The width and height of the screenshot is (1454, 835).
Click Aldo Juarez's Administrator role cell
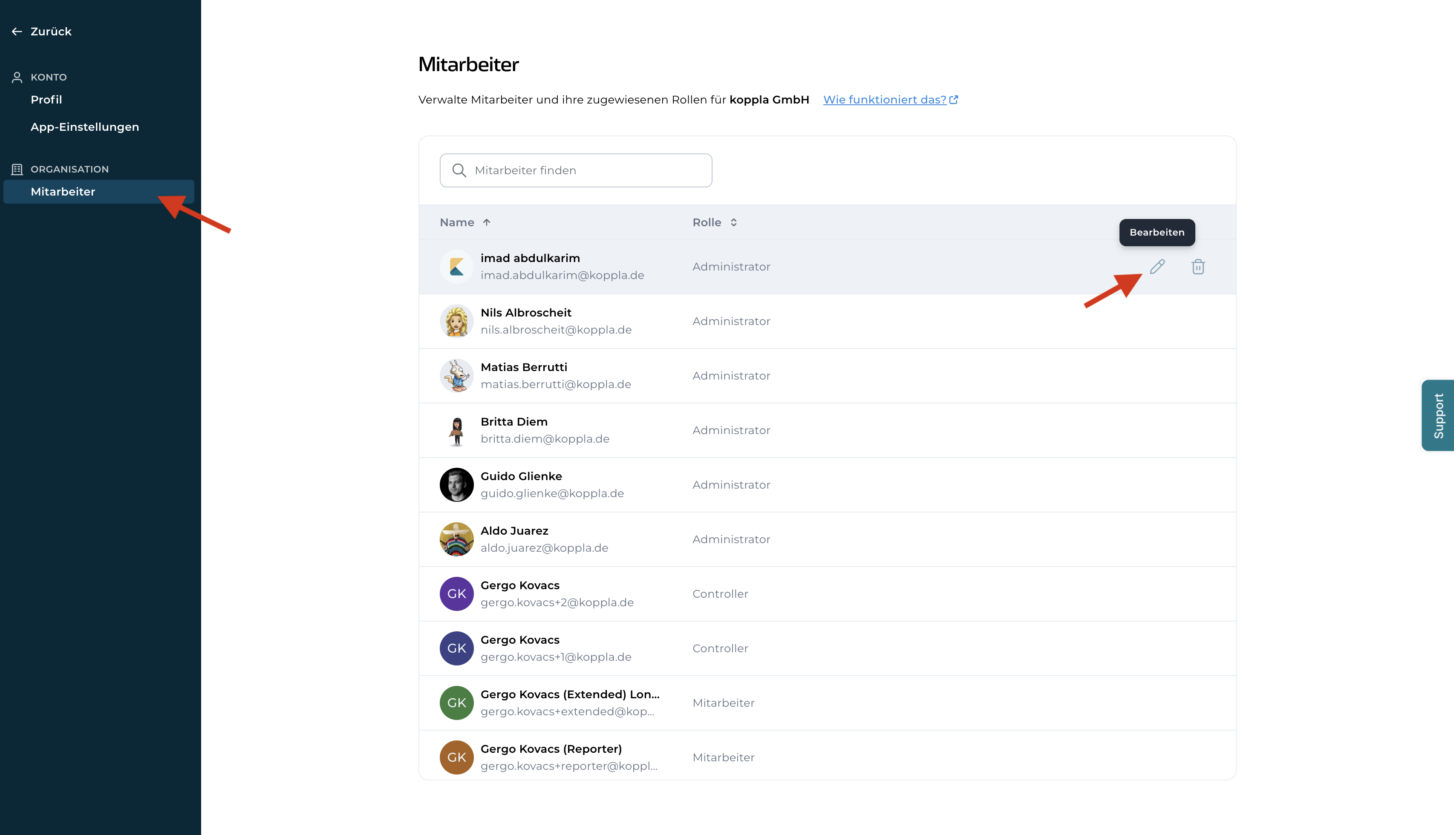[731, 539]
